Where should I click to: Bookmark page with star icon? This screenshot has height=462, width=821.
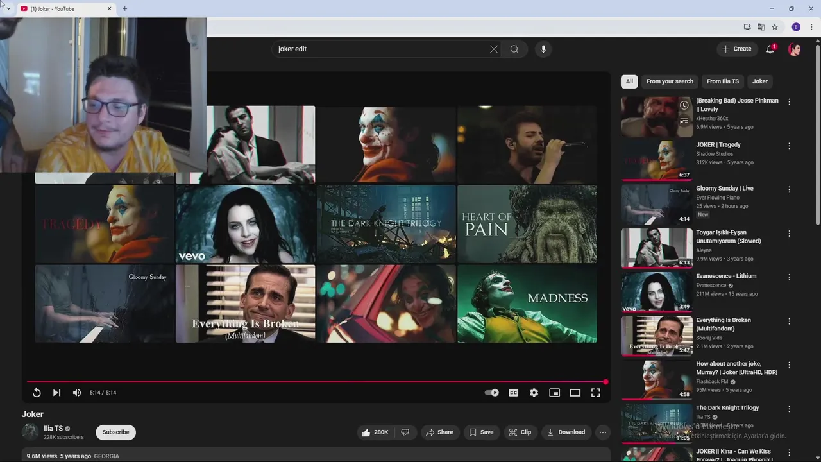[775, 27]
